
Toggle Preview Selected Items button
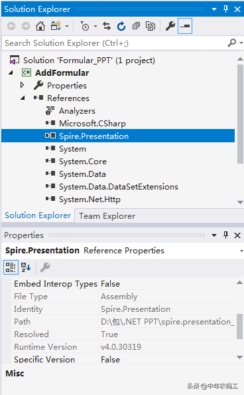(185, 26)
